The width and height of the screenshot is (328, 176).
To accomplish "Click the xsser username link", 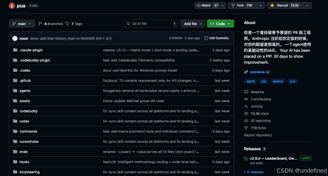I will (x=24, y=38).
